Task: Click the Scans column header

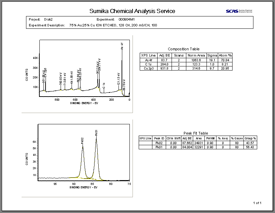Action: [x=179, y=55]
